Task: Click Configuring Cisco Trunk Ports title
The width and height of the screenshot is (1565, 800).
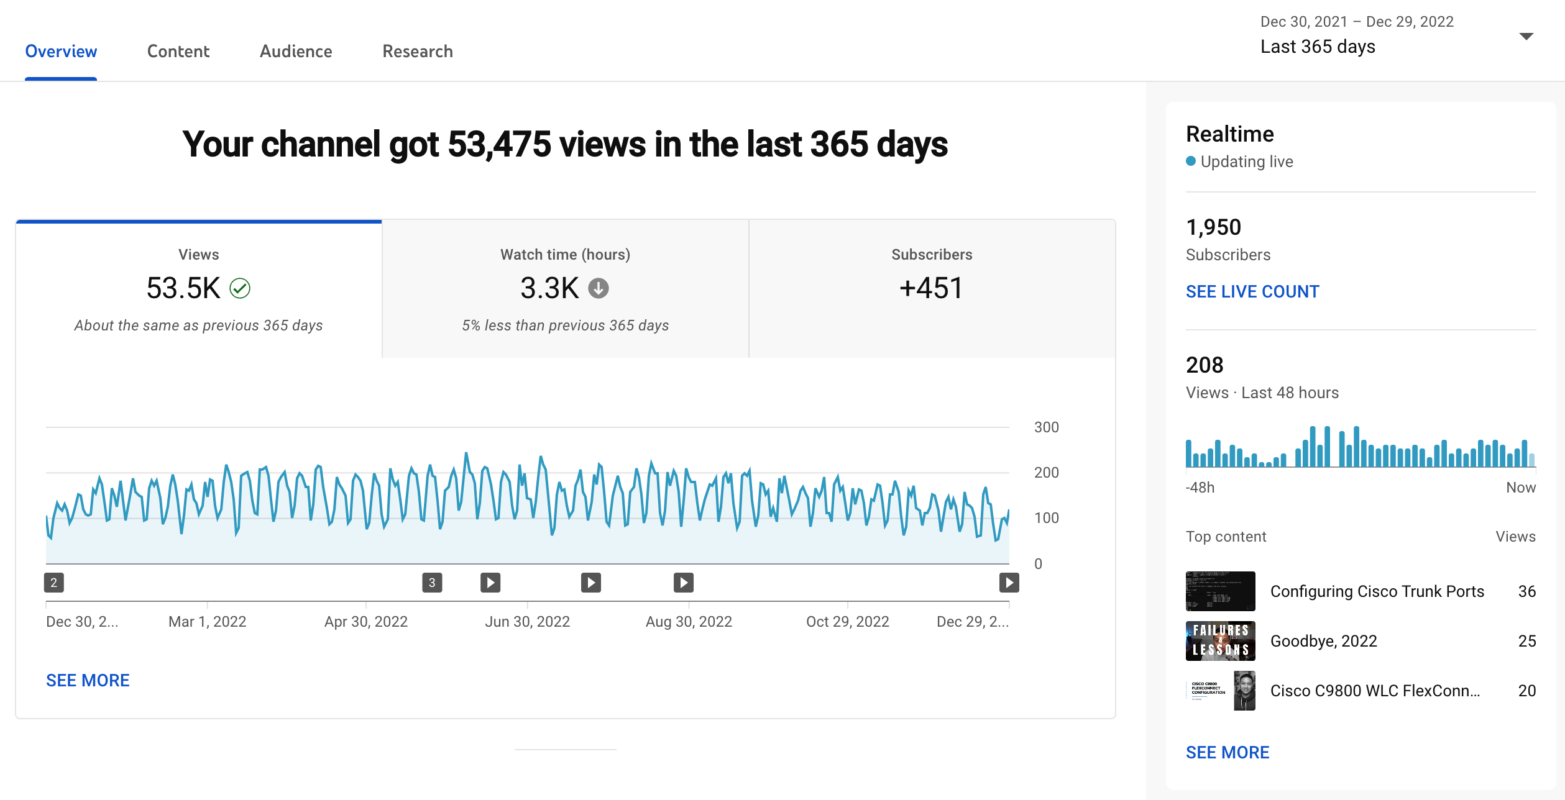Action: [x=1377, y=591]
